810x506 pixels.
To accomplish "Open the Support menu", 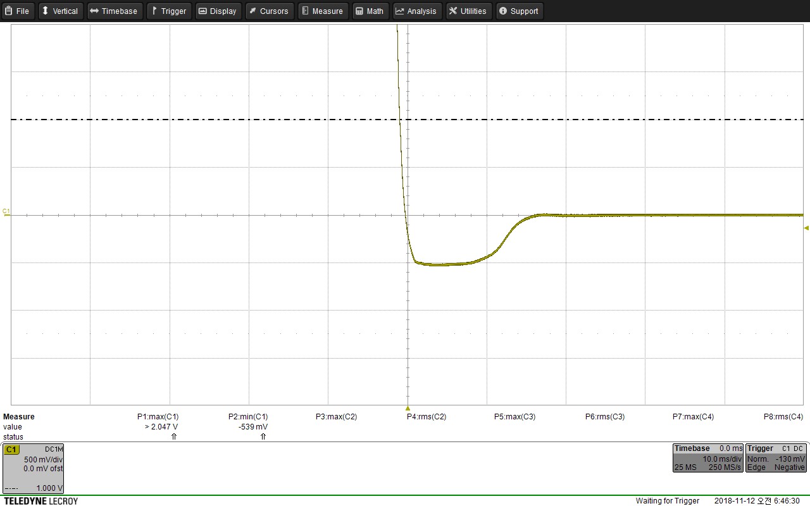I will point(520,11).
